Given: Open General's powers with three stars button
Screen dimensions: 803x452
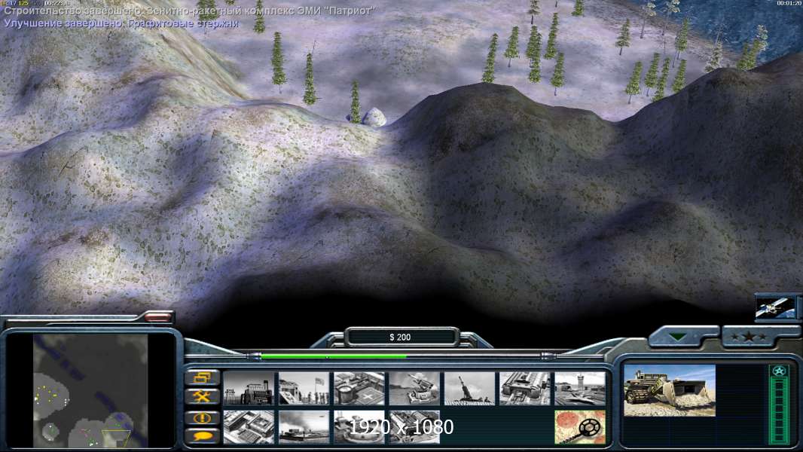Looking at the screenshot, I should tap(750, 337).
